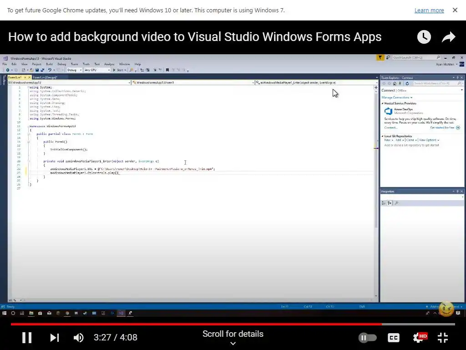Screen dimensions: 466x350
Task: Click the feedback icon beside Quick Launch
Action: coord(388,57)
